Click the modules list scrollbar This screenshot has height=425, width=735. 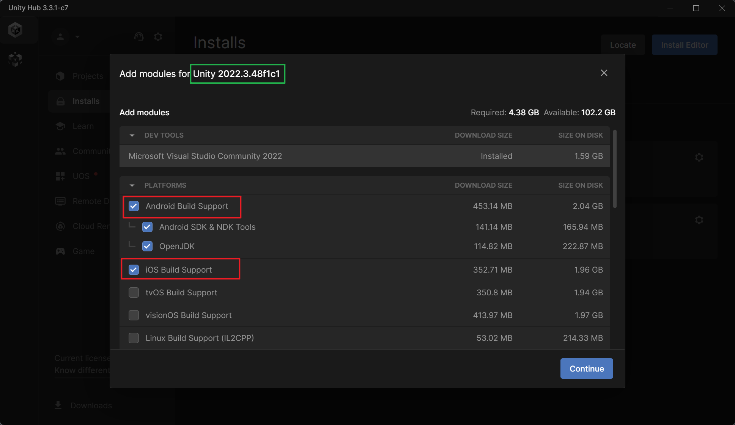coord(615,169)
